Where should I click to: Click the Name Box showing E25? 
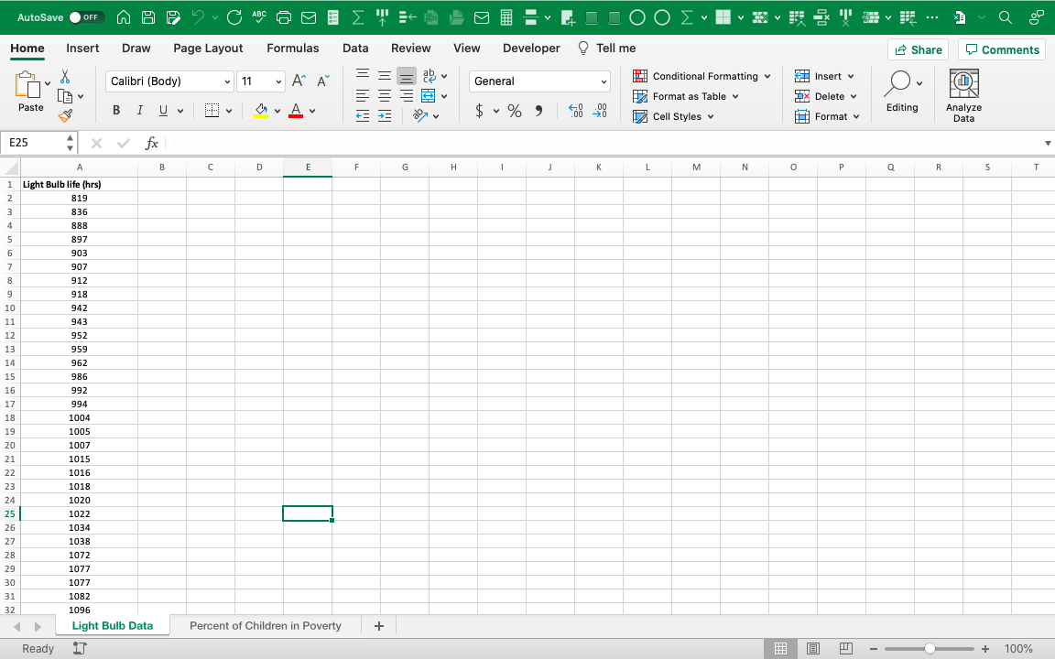pyautogui.click(x=34, y=143)
